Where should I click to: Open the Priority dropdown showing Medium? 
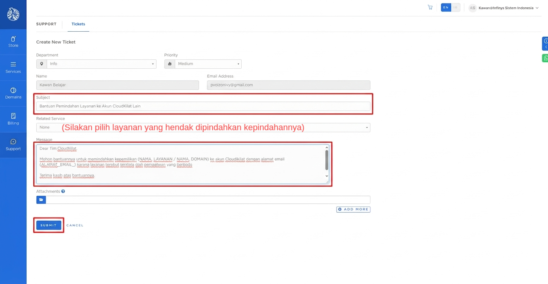(x=208, y=64)
